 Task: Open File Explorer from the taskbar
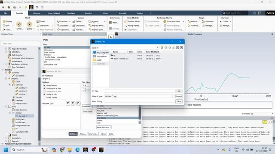click(70, 150)
